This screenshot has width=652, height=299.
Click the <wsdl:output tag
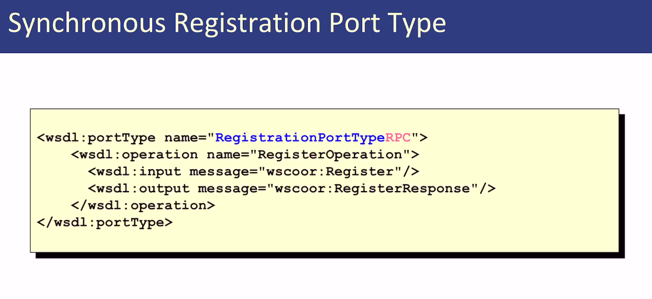(x=138, y=188)
